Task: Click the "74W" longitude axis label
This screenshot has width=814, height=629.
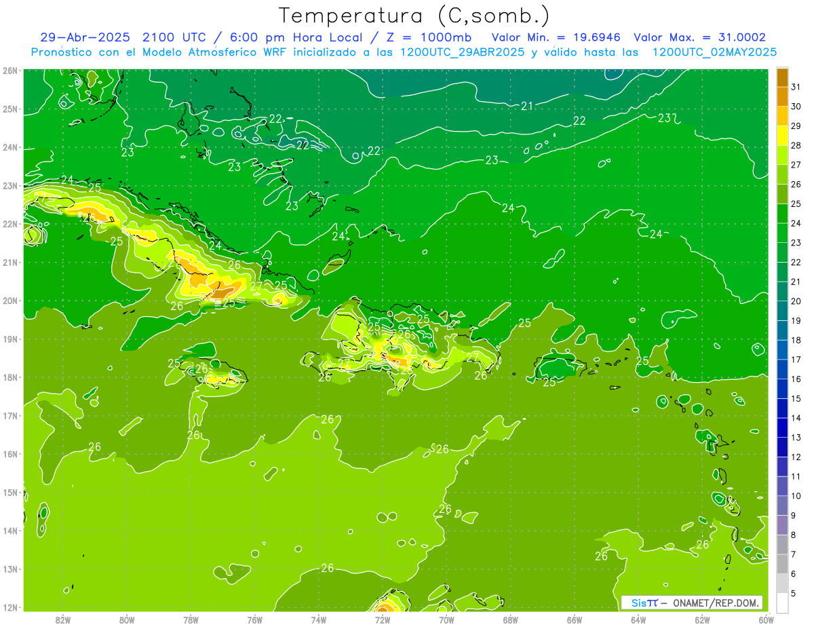Action: pyautogui.click(x=319, y=620)
